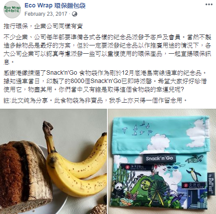The image size is (216, 214).
Task: Click the globe public privacy icon
Action: pos(75,14)
